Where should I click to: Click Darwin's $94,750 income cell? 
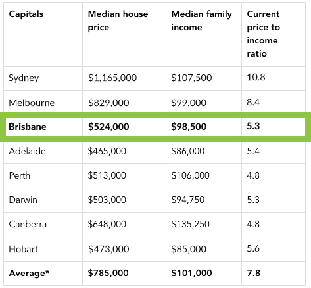188,200
